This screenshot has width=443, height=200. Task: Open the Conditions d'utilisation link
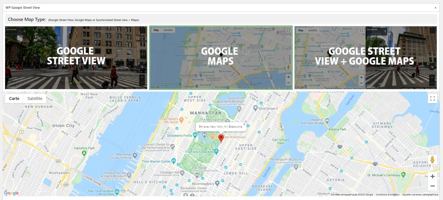tap(387, 194)
